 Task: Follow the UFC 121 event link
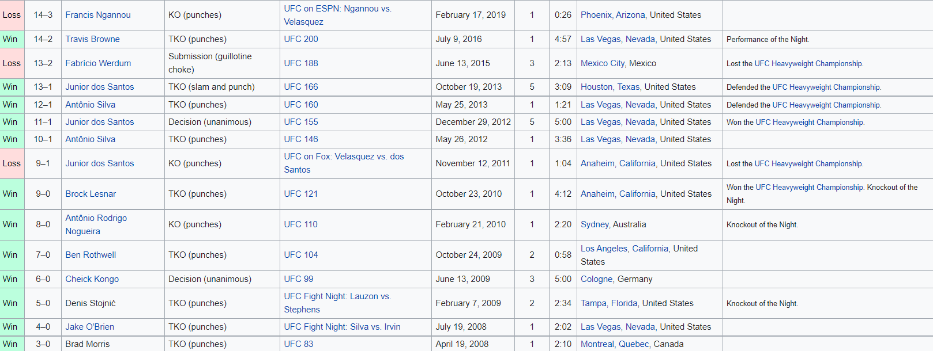pos(301,194)
